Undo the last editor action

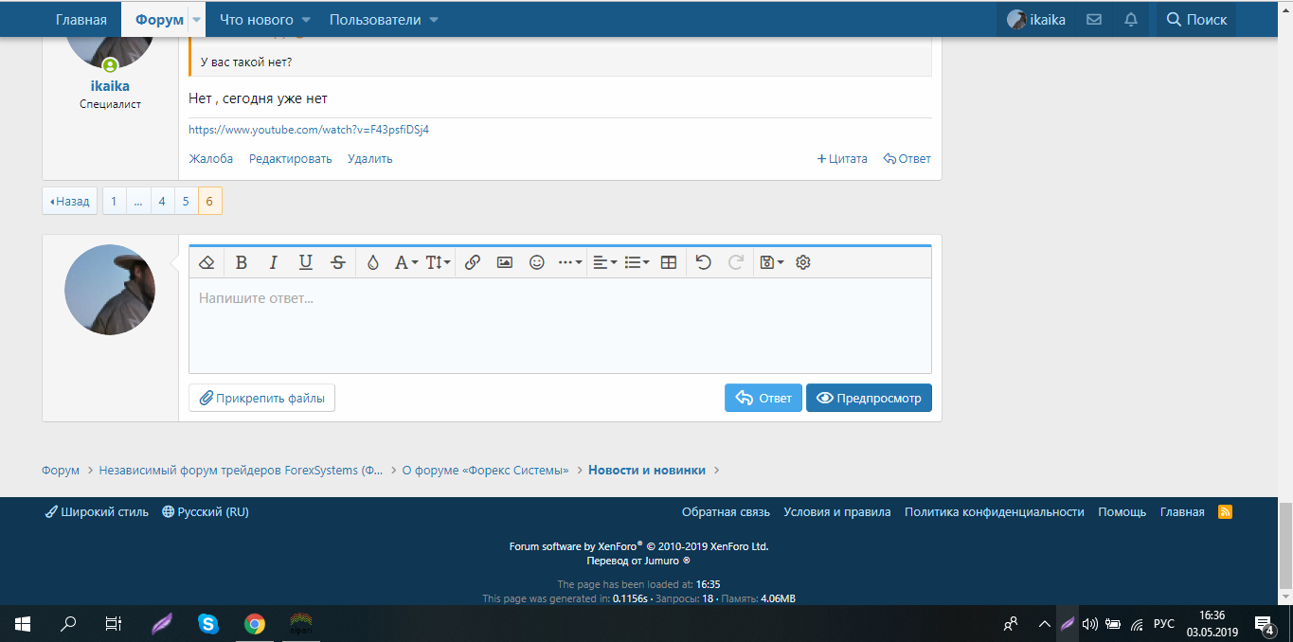(x=703, y=262)
